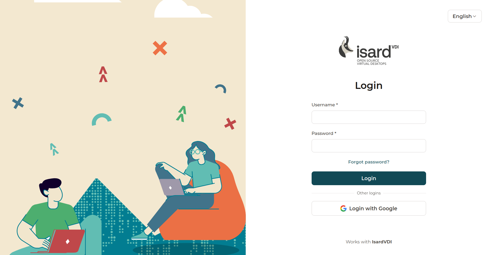Sign in using Login with Google

point(369,208)
